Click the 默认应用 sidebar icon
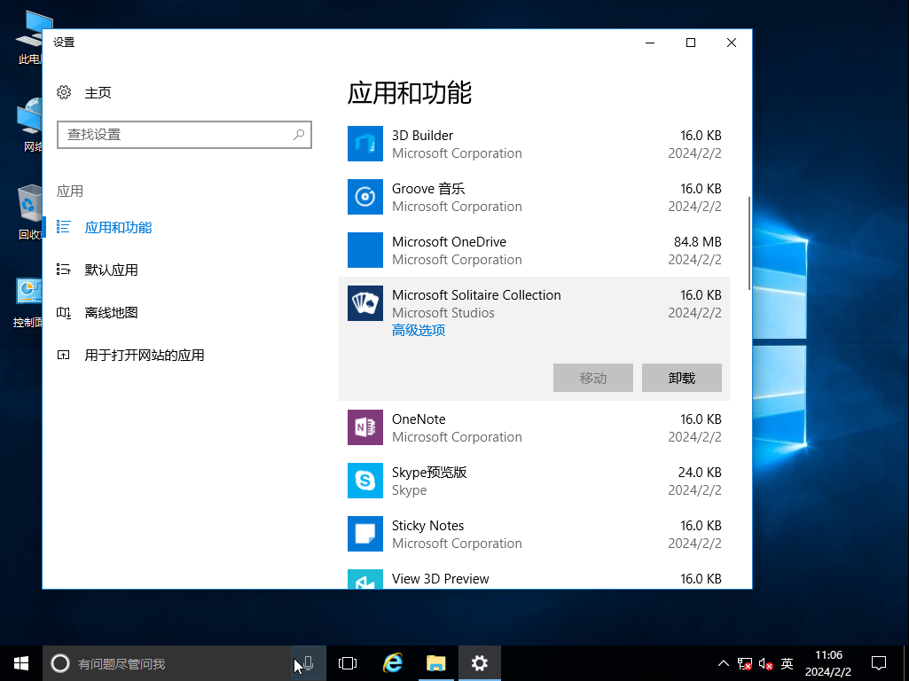Screen dimensions: 909x681 (63, 270)
